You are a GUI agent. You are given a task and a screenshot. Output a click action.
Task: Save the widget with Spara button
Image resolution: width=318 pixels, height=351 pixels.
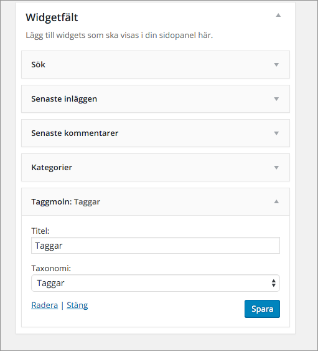click(262, 309)
